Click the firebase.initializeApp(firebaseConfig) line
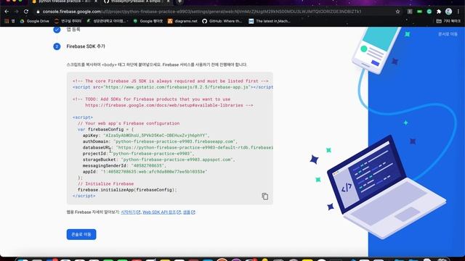 (127, 190)
